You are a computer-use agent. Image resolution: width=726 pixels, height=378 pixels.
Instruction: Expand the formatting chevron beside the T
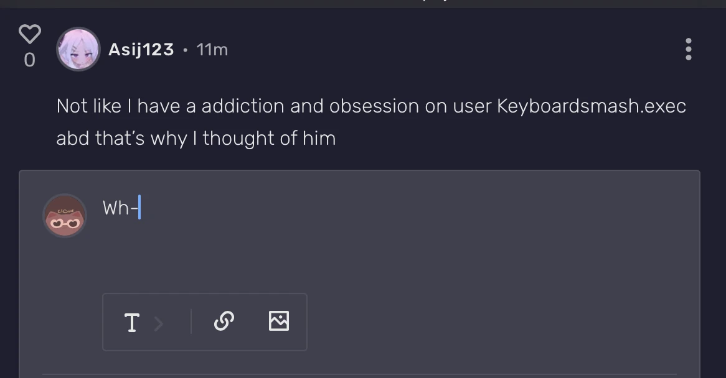tap(158, 323)
